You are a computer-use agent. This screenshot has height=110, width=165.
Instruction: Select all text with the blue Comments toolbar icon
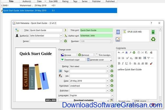coord(126,52)
